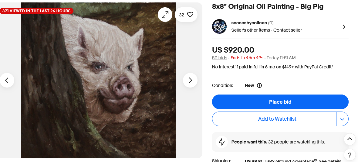Image resolution: width=358 pixels, height=162 pixels.
Task: View the 50 bids history link
Action: [219, 58]
